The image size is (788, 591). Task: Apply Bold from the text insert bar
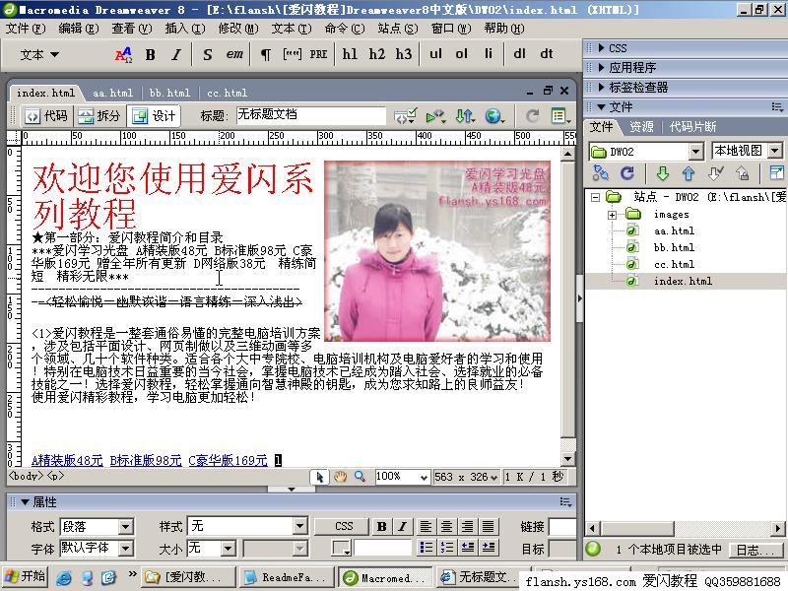[151, 54]
